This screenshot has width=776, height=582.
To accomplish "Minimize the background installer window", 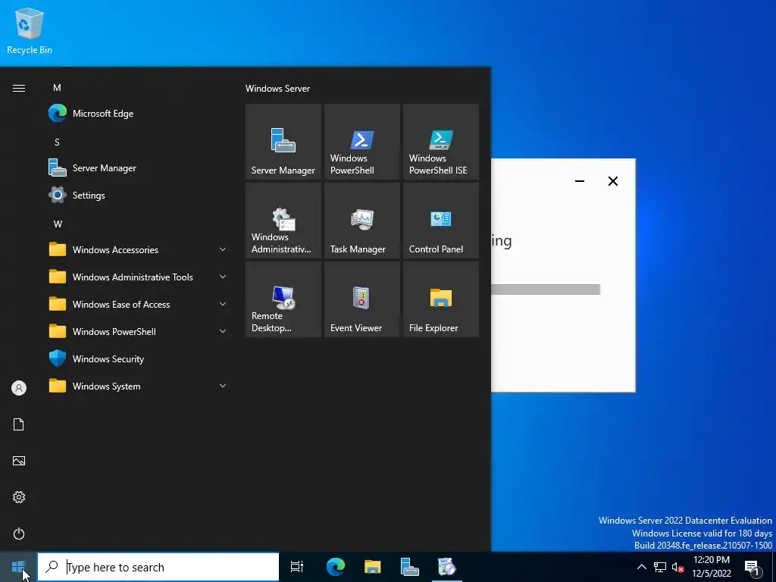I will 580,181.
